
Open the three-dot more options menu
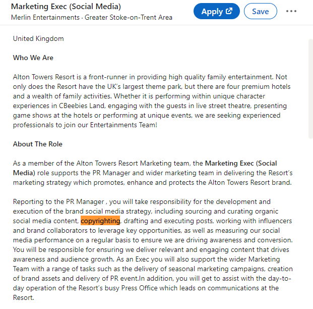tap(291, 11)
